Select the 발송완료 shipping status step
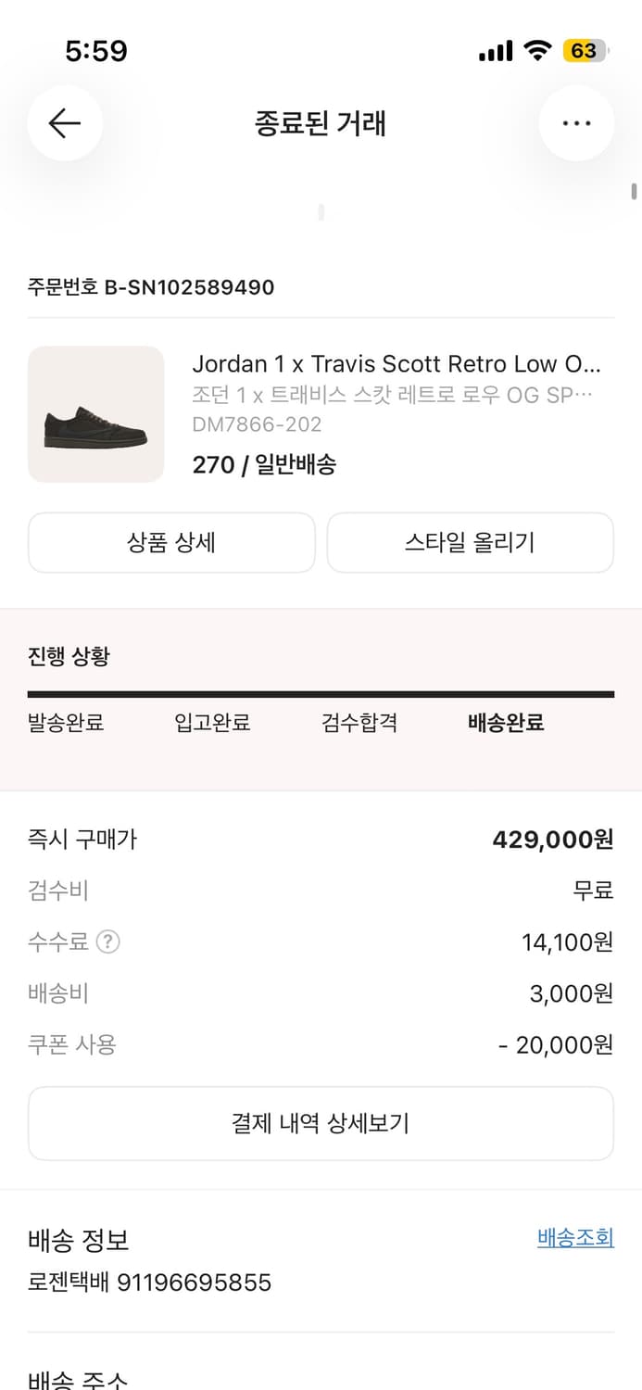This screenshot has height=1390, width=642. click(x=66, y=724)
